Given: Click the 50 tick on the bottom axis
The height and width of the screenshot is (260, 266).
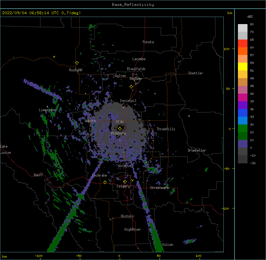Looking at the screenshot, I should (159, 256).
